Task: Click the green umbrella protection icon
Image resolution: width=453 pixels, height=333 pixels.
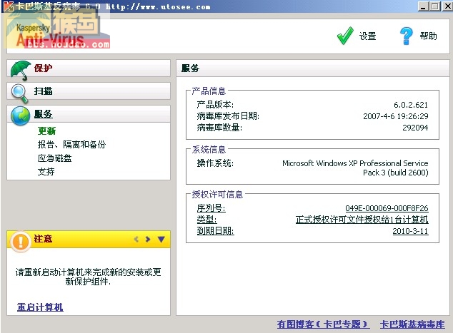Action: [x=20, y=71]
